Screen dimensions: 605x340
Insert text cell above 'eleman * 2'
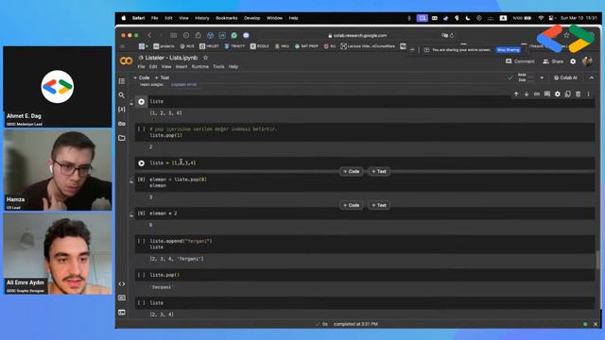[x=379, y=205]
